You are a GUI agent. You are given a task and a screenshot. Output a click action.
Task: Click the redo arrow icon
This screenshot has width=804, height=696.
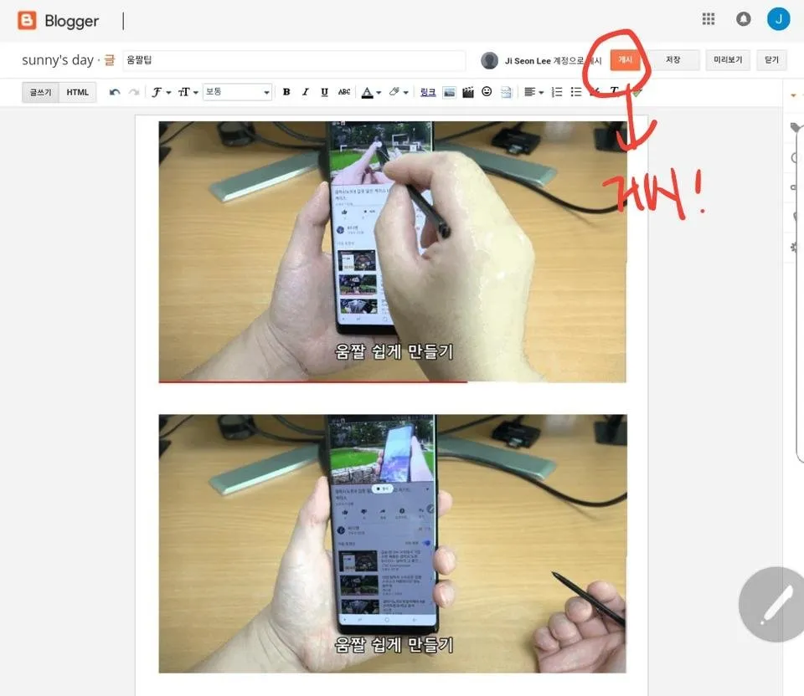click(x=134, y=92)
